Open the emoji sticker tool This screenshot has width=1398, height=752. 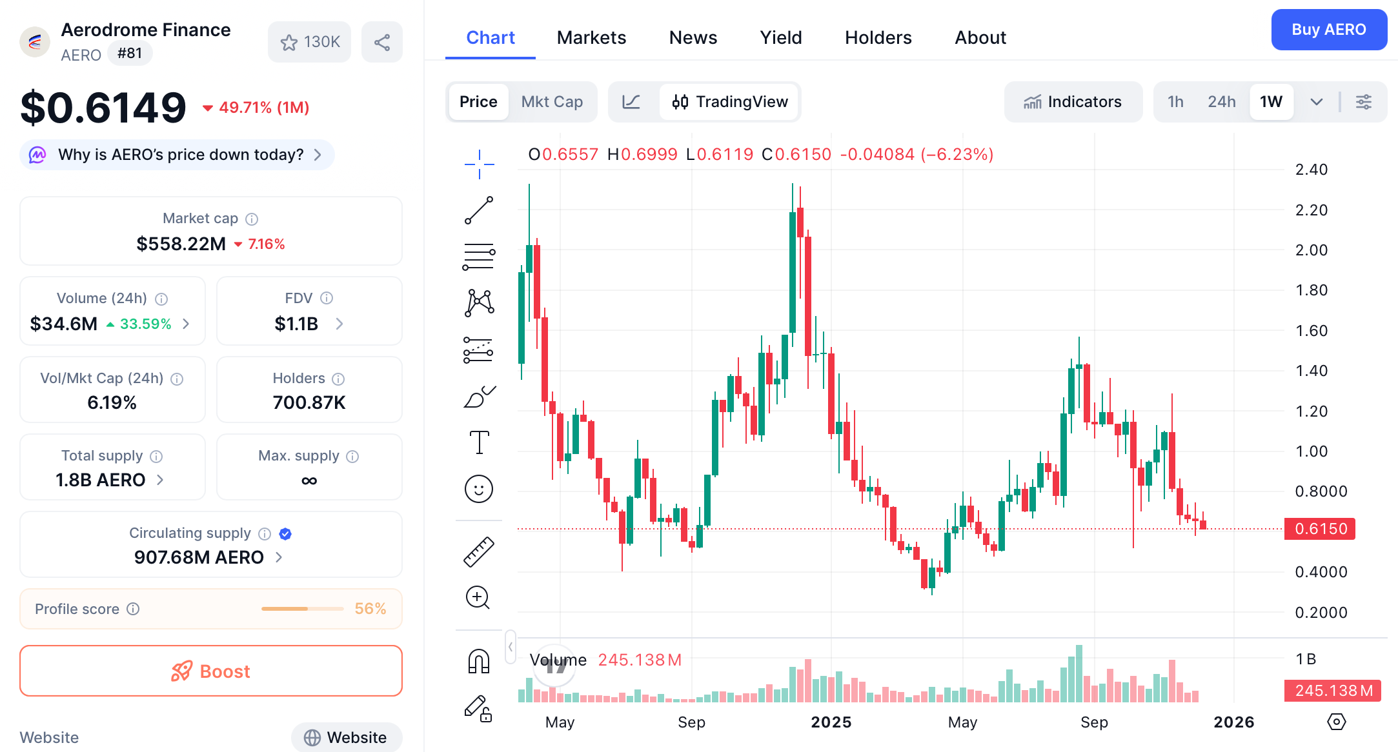pos(478,489)
